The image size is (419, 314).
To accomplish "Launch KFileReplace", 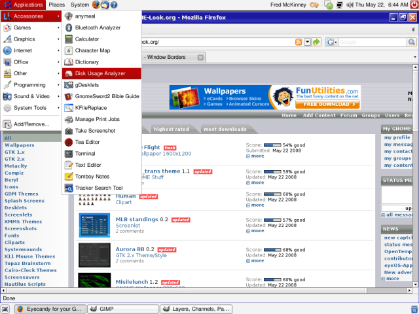I will tap(101, 108).
